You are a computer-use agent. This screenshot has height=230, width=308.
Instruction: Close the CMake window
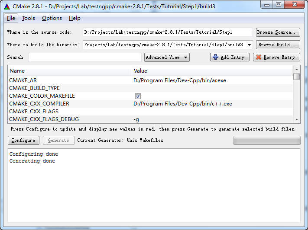coord(295,5)
